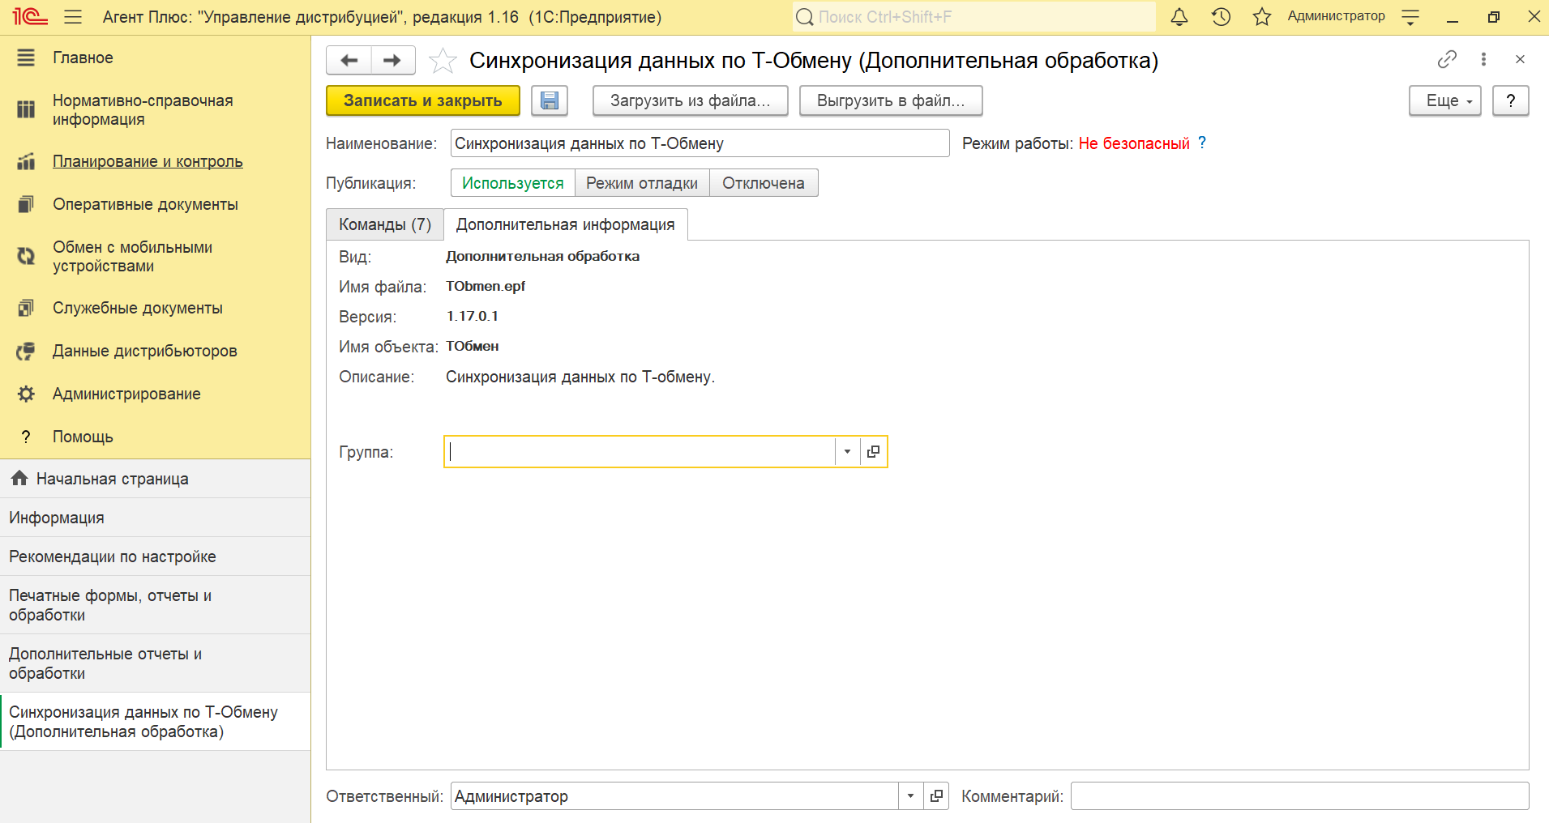The image size is (1549, 823).
Task: Click the Не безопасный mode link
Action: point(1134,143)
